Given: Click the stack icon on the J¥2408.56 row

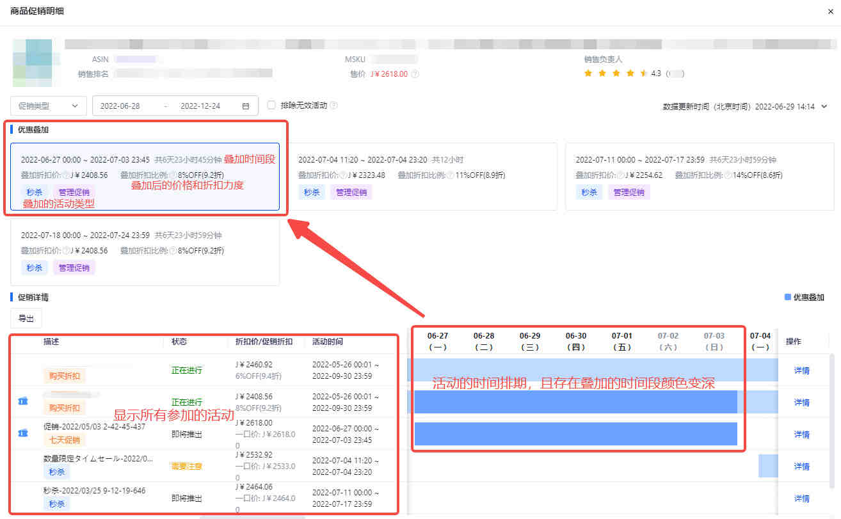Looking at the screenshot, I should point(23,401).
